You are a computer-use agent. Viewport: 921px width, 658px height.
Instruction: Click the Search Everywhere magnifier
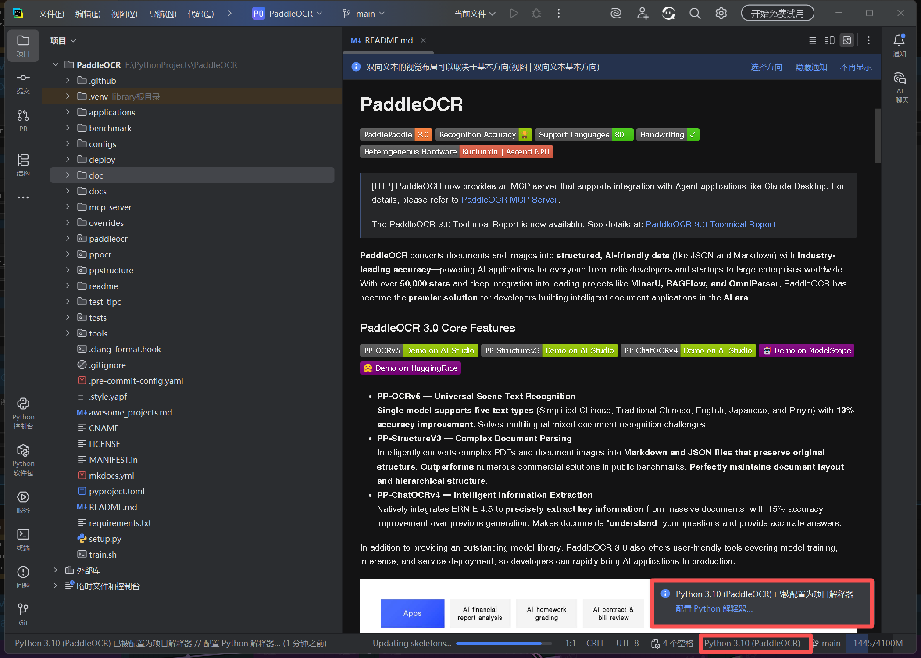point(695,14)
